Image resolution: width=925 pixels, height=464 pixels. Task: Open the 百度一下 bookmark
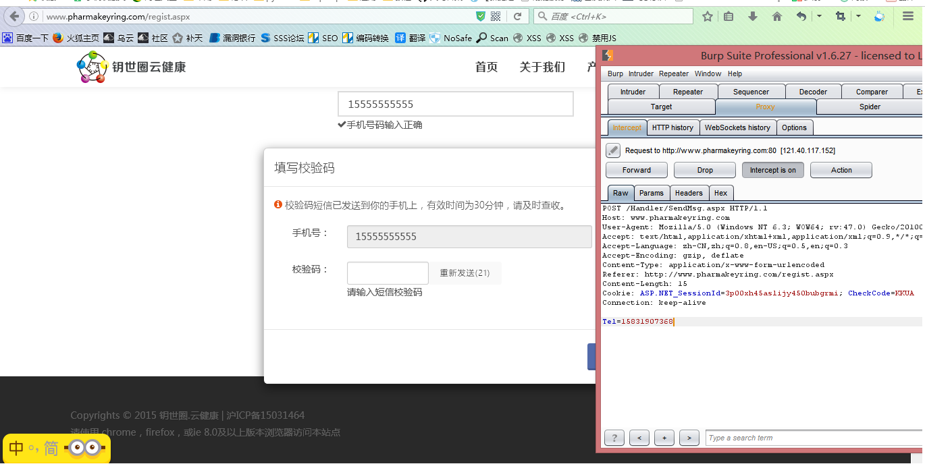pyautogui.click(x=26, y=38)
